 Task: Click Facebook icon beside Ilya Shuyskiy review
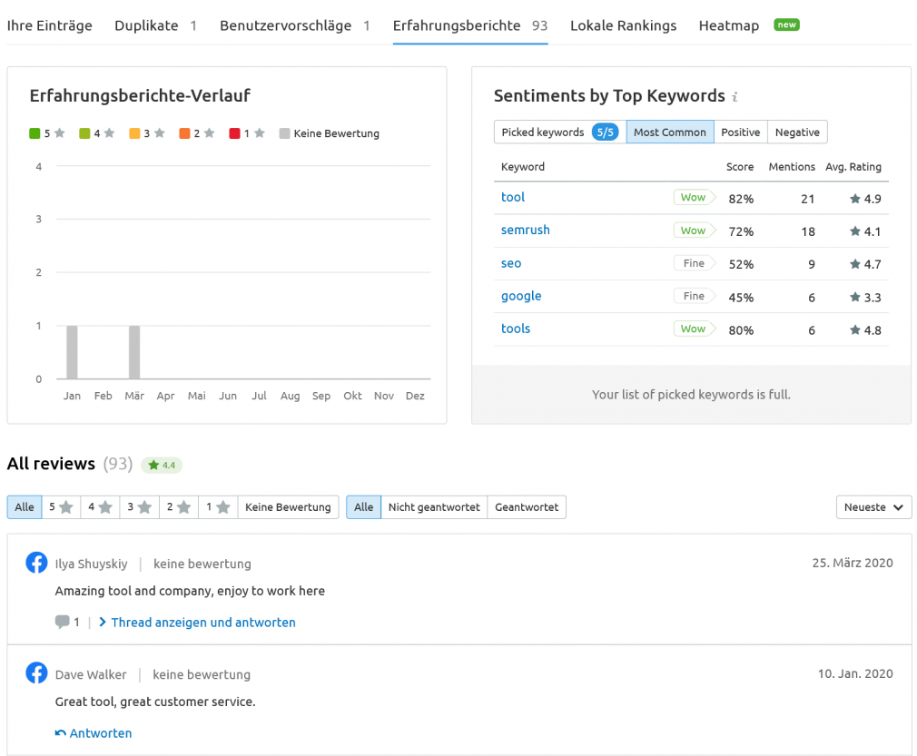(36, 563)
